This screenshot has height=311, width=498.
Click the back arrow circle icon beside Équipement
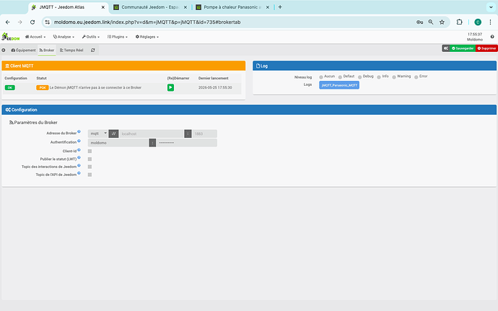point(4,51)
